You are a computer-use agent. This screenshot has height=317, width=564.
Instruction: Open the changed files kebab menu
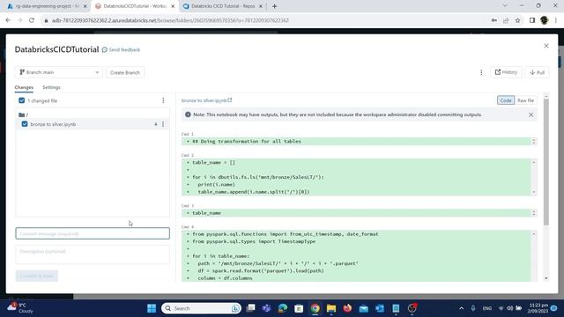(x=163, y=100)
